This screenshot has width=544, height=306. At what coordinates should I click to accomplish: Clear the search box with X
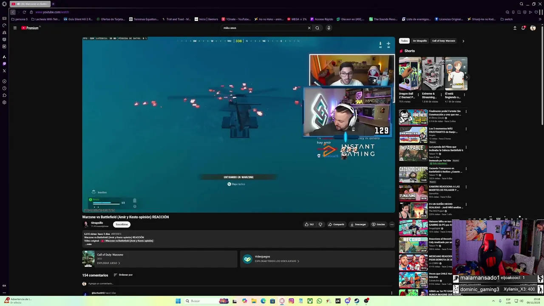coord(309,28)
